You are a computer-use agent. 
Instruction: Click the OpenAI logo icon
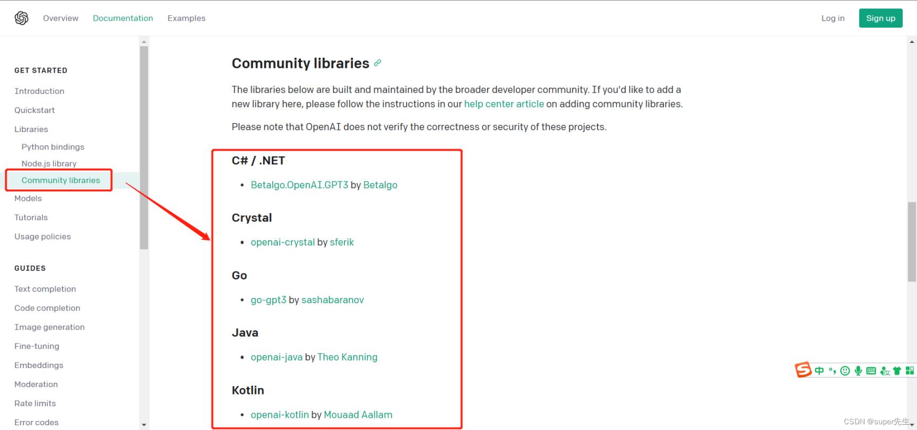pyautogui.click(x=21, y=18)
